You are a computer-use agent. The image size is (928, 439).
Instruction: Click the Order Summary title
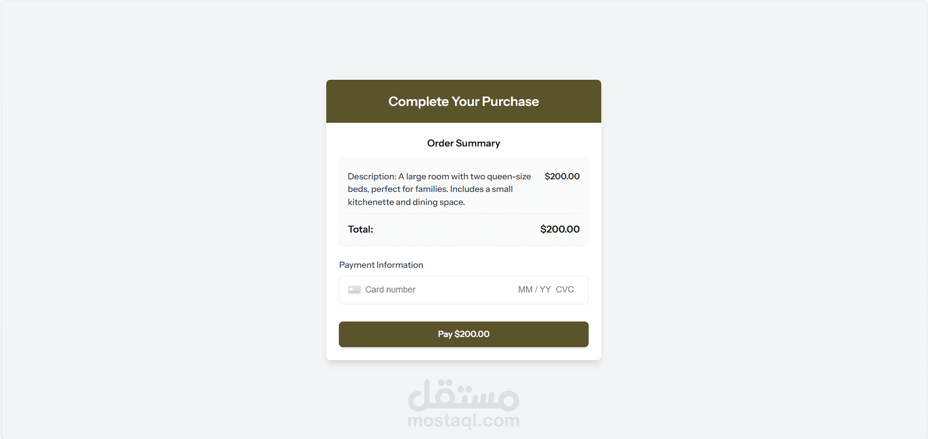463,143
